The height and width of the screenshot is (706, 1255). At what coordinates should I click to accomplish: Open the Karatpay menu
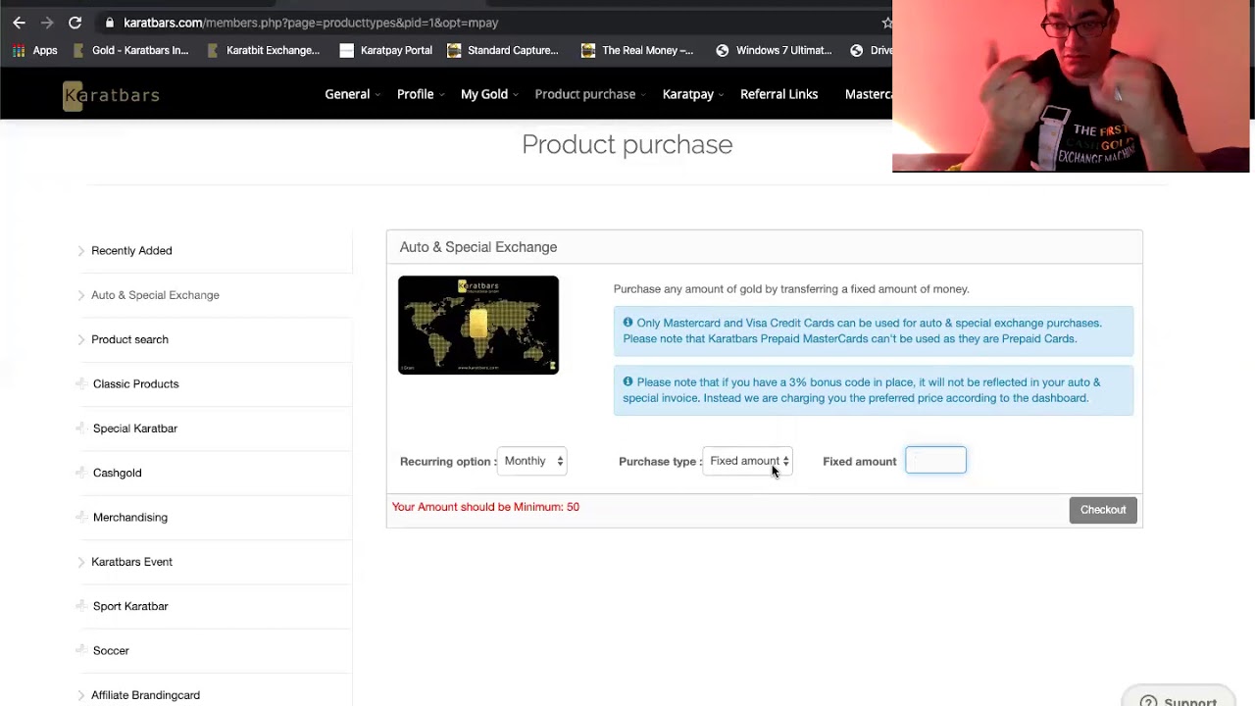click(x=692, y=94)
